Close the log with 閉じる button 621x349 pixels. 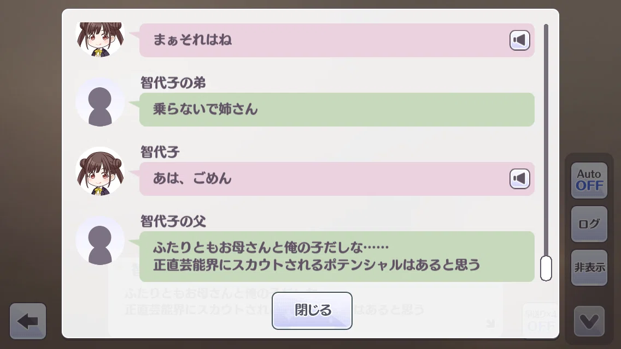tap(312, 310)
